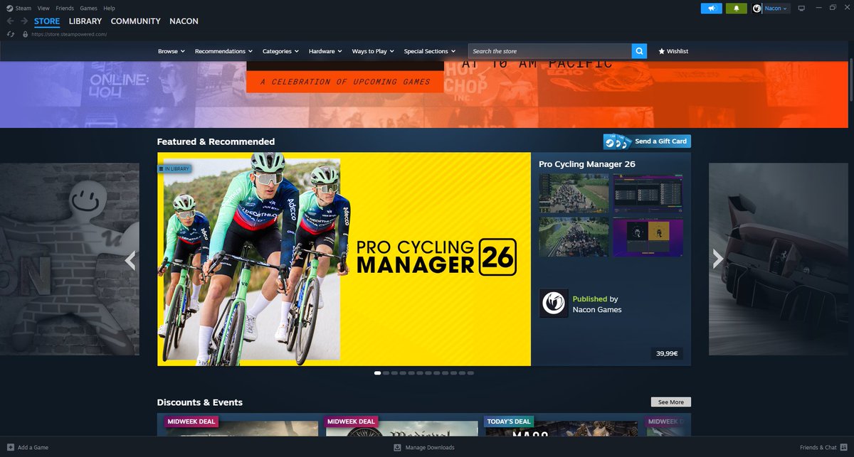Go back with the left arrow navigation icon

[10, 21]
